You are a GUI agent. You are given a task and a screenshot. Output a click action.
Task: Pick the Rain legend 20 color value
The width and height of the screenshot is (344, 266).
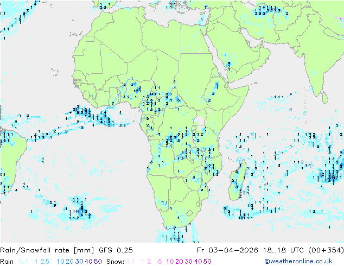pyautogui.click(x=70, y=262)
